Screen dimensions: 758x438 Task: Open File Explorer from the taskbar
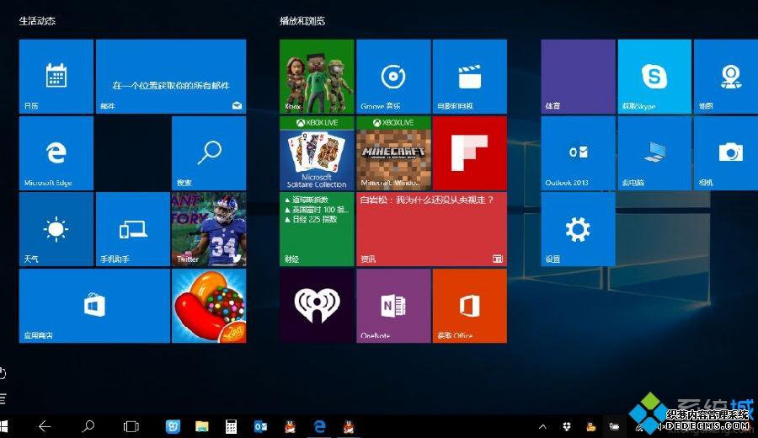click(x=202, y=426)
